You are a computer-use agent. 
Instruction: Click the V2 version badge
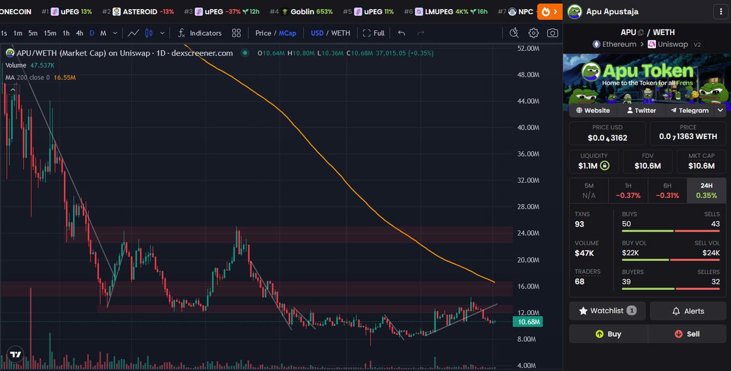[697, 44]
